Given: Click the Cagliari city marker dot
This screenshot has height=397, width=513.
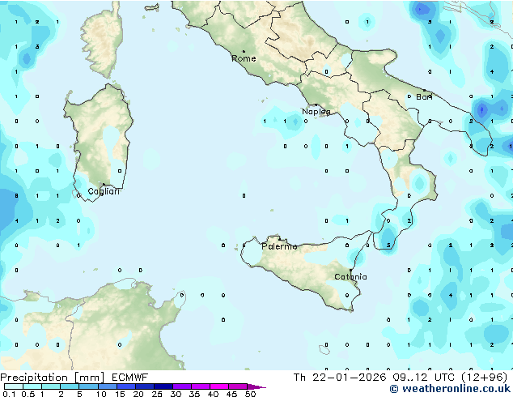Looking at the screenshot, I should tap(104, 184).
